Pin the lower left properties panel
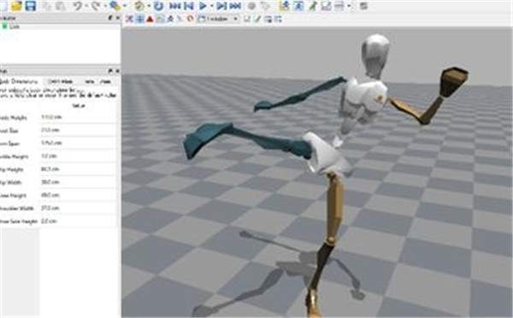Screen dimensions: 513x318 point(110,71)
